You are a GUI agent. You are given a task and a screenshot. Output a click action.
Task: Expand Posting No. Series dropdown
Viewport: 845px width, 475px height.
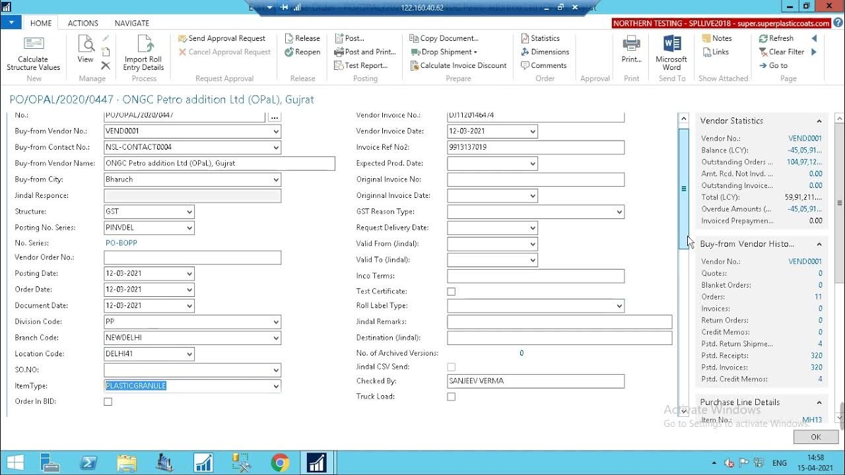point(189,228)
